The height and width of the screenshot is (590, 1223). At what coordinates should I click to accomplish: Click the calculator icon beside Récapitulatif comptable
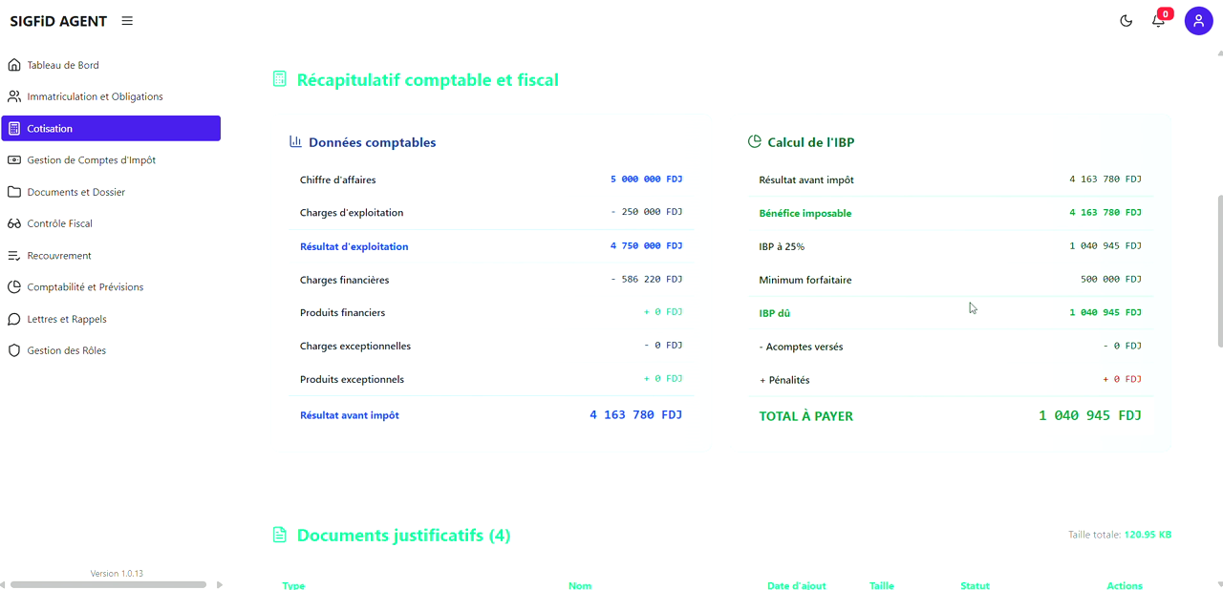279,78
